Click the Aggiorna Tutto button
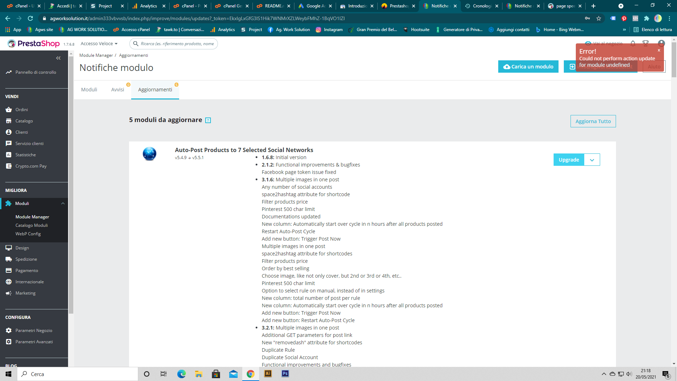 [593, 121]
